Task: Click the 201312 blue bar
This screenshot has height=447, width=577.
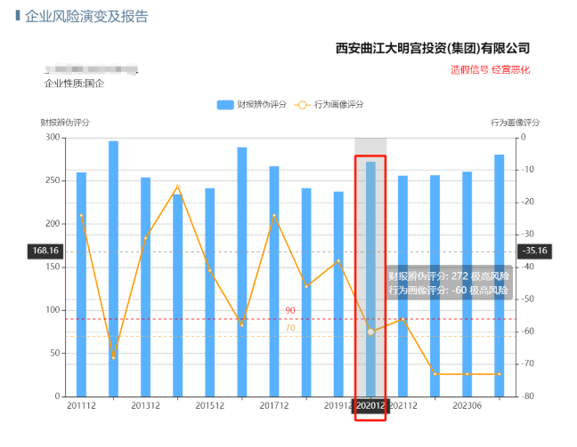Action: pos(145,287)
